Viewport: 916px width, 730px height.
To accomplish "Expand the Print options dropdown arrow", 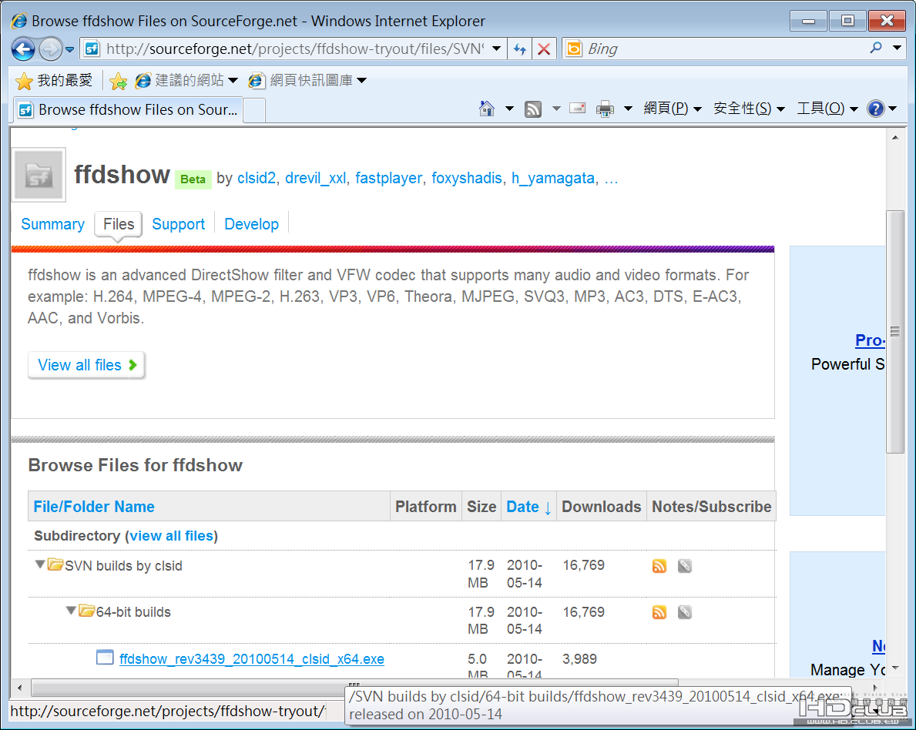I will (x=628, y=109).
